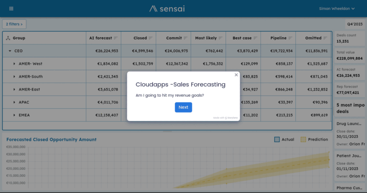
Task: Open the Drug Launc... deal card
Action: (349, 134)
